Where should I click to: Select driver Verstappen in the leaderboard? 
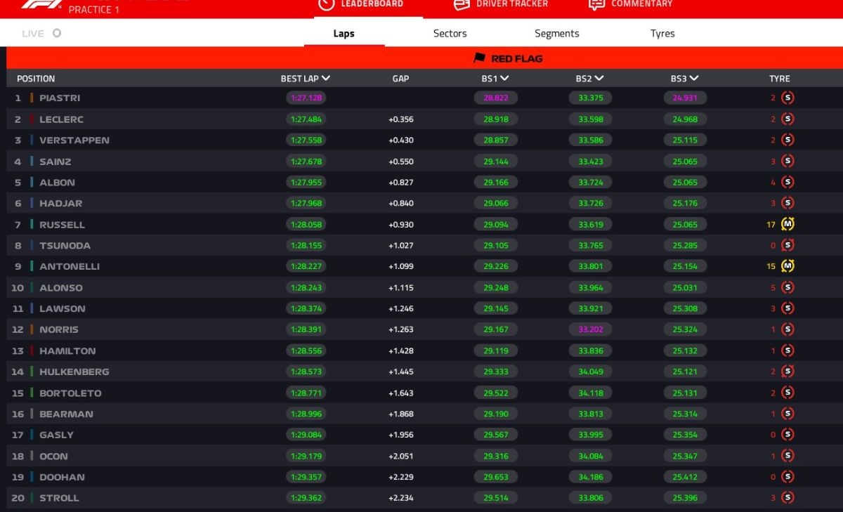coord(74,140)
